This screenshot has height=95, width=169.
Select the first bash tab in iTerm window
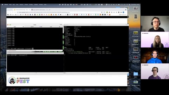[16, 27]
